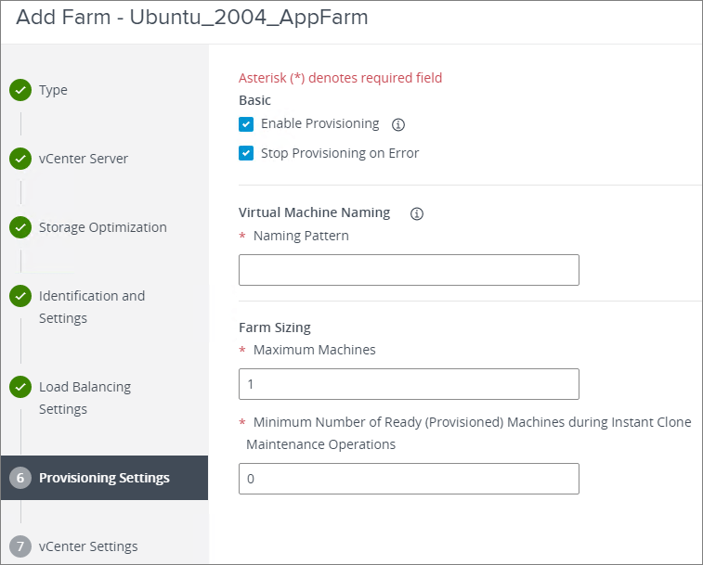Navigate to Storage Optimization step
Viewport: 703px width, 565px height.
click(102, 227)
